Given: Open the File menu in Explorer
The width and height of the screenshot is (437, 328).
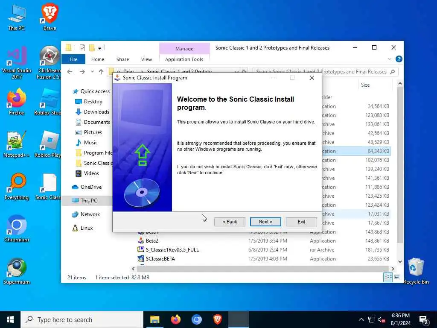Looking at the screenshot, I should point(73,59).
